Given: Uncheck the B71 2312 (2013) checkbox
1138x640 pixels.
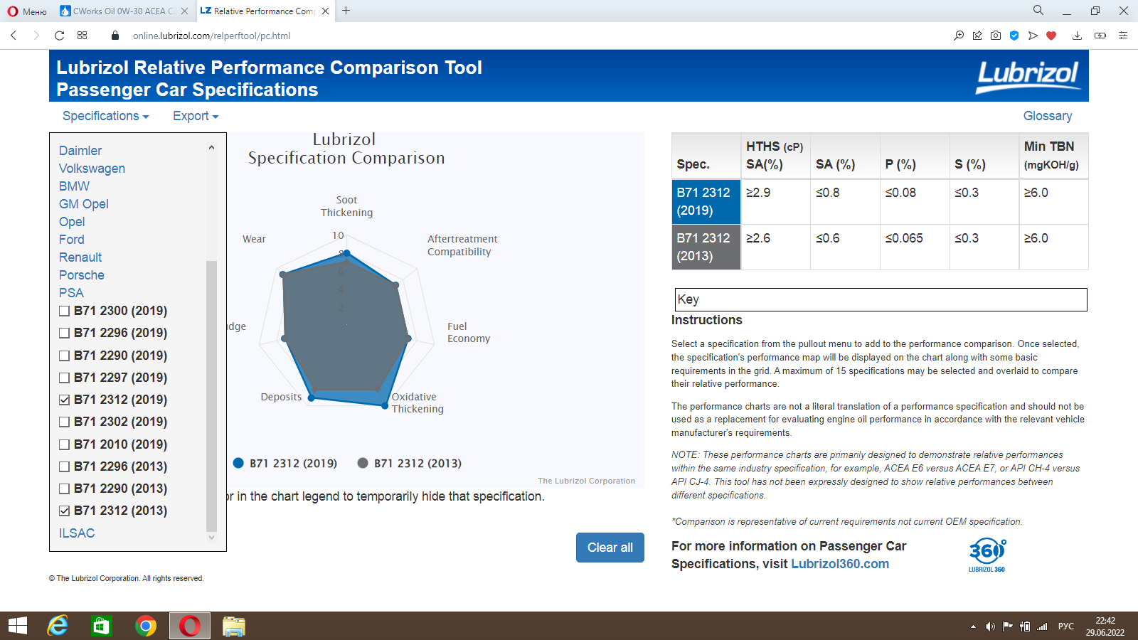Looking at the screenshot, I should click(x=65, y=511).
